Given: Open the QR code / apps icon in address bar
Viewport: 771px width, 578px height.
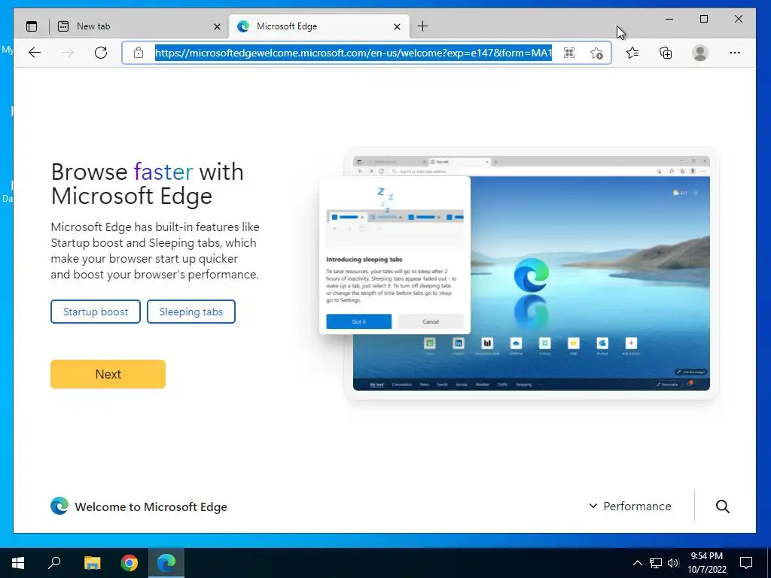Looking at the screenshot, I should click(x=569, y=53).
